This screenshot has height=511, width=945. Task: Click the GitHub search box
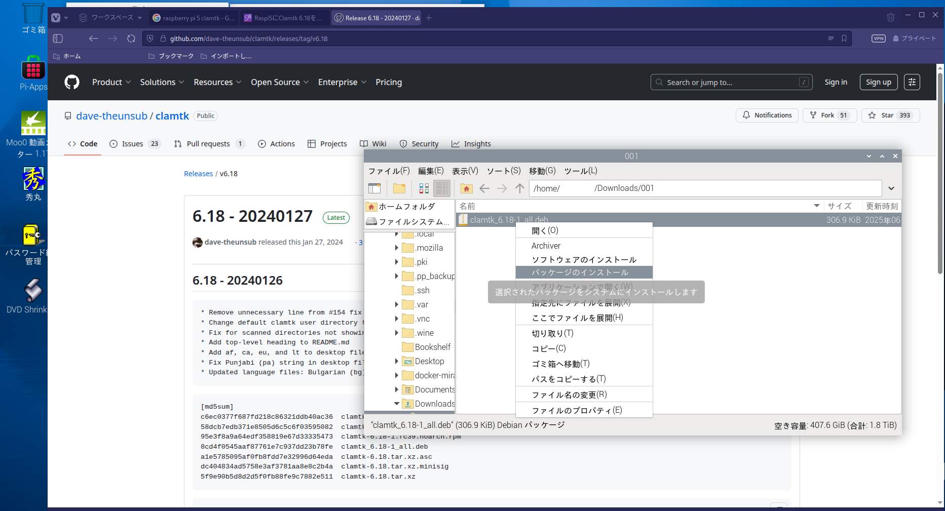(731, 82)
